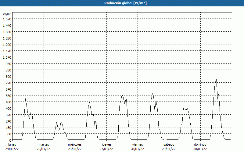Select the 1.280 y-axis value
This screenshot has height=152, width=244.
pos(7,38)
